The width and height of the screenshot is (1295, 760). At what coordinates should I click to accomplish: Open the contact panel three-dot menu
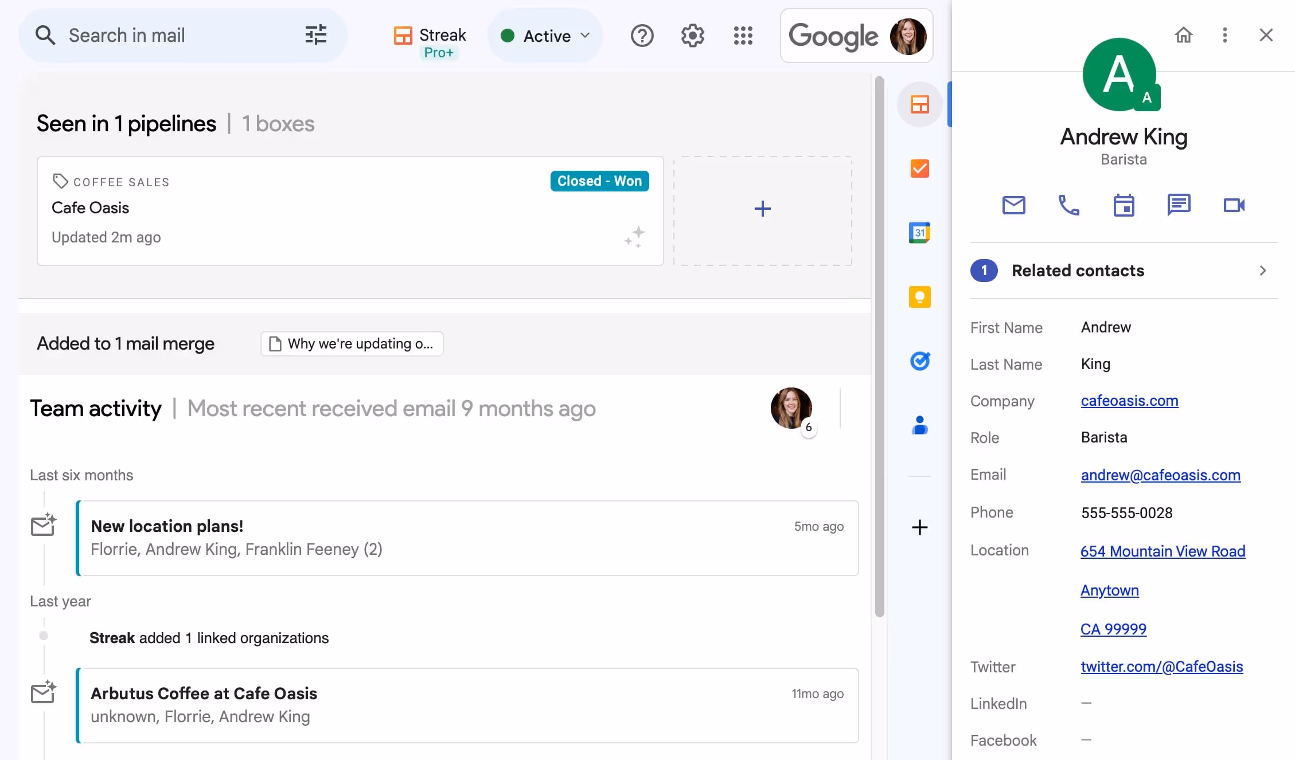point(1224,35)
